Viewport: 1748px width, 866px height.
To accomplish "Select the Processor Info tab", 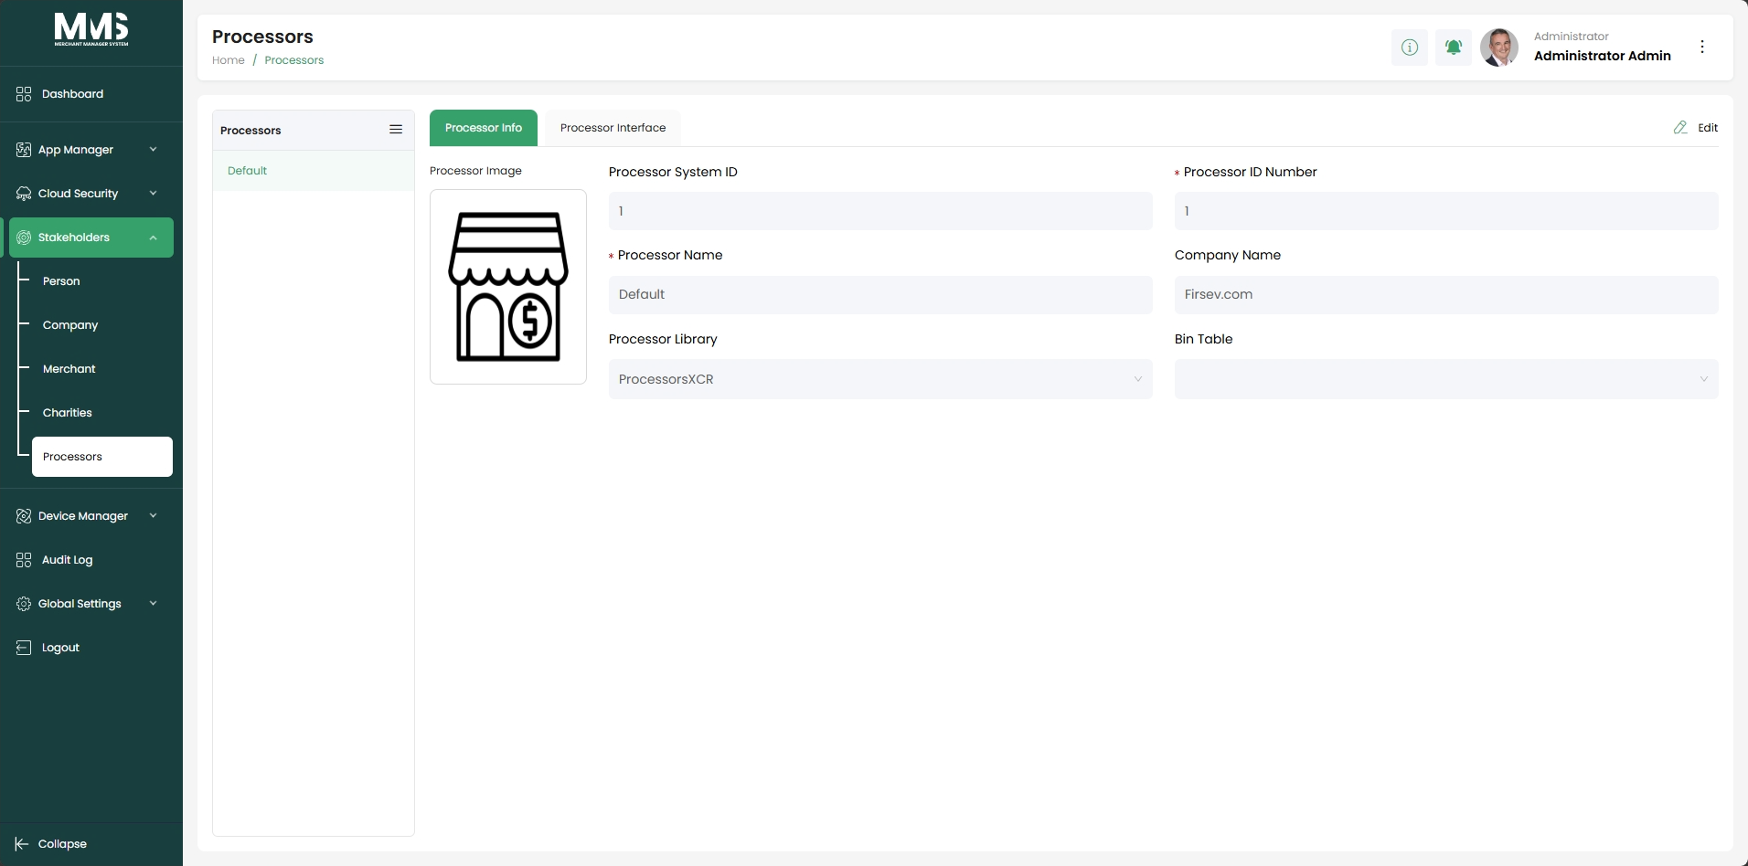I will pos(484,128).
